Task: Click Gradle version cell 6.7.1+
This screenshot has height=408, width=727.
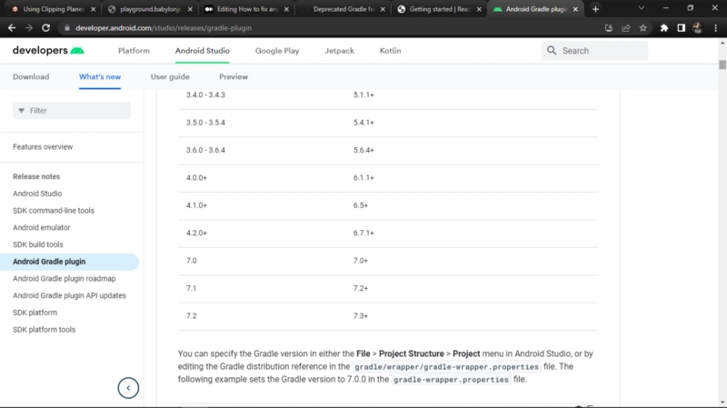Action: (363, 234)
